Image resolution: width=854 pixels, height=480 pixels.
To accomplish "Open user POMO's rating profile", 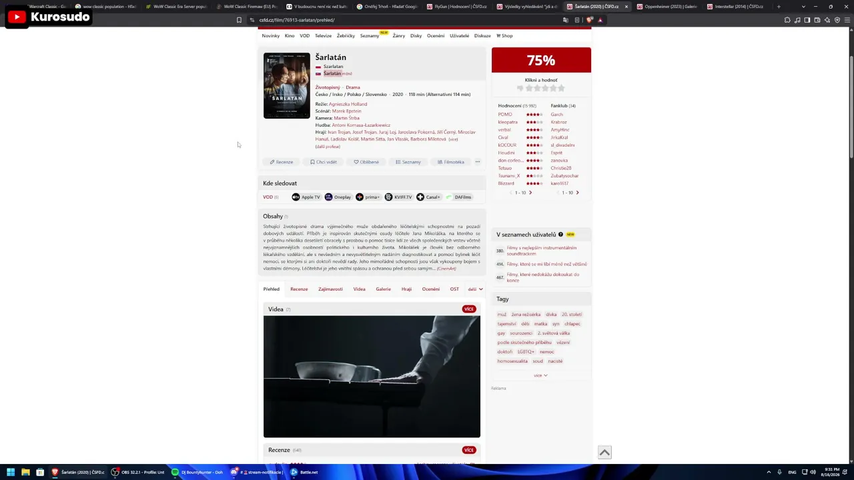I will (505, 115).
